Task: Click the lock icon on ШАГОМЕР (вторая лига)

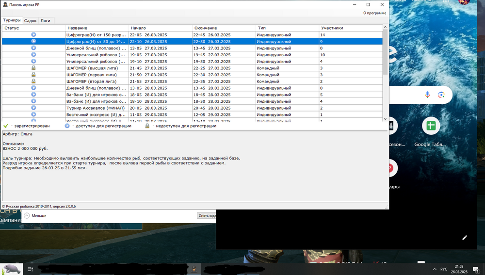Action: coord(33,81)
